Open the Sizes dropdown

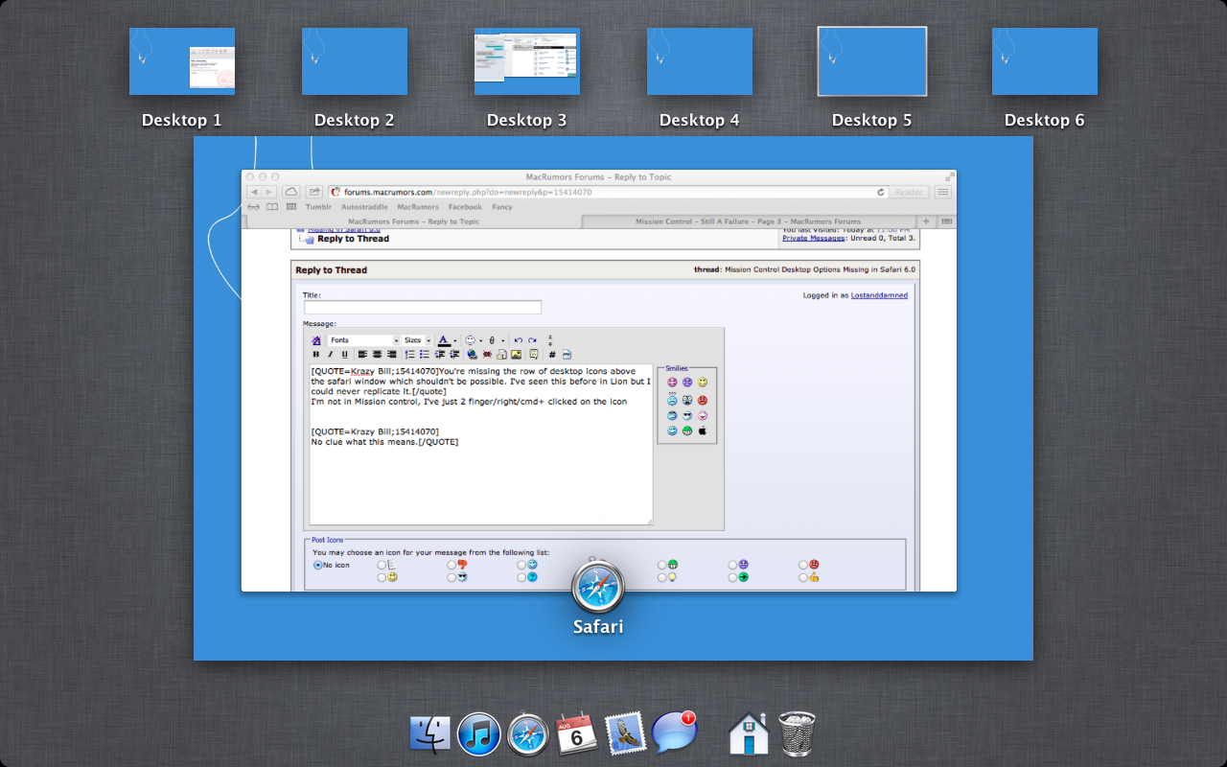tap(417, 340)
